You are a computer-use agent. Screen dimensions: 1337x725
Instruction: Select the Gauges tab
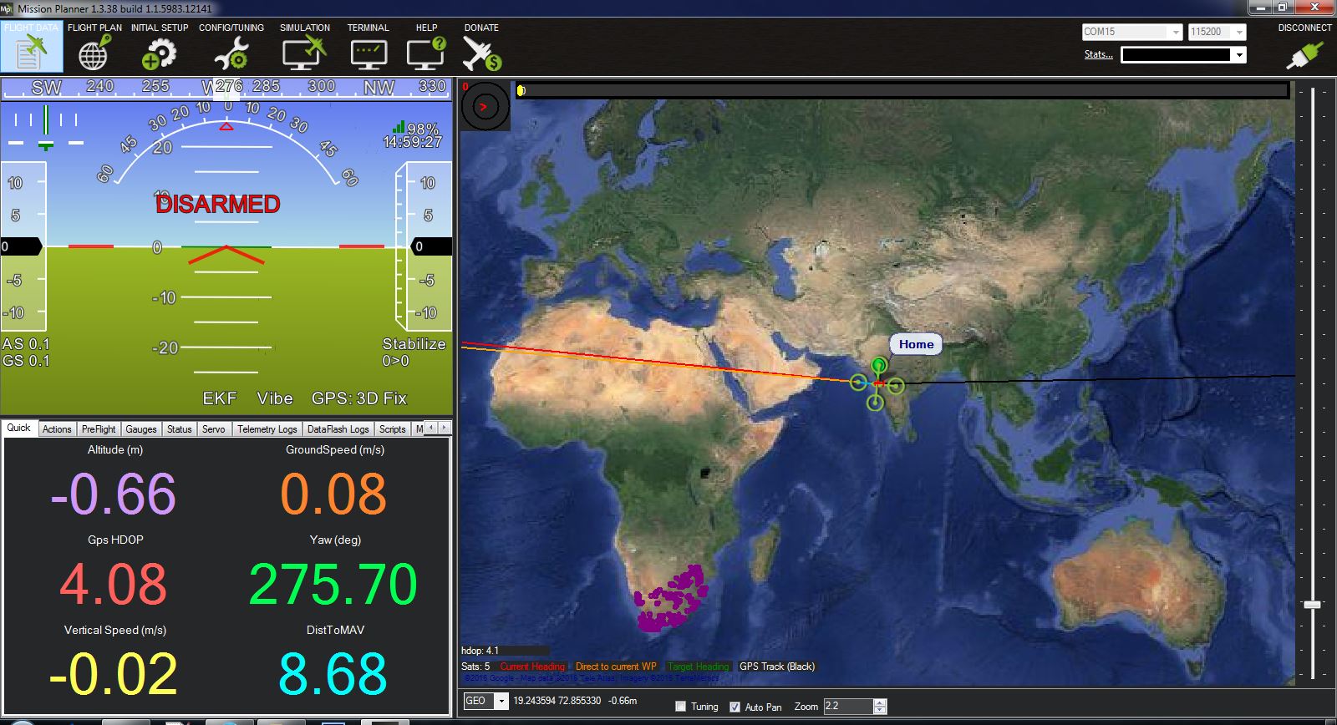pos(141,429)
